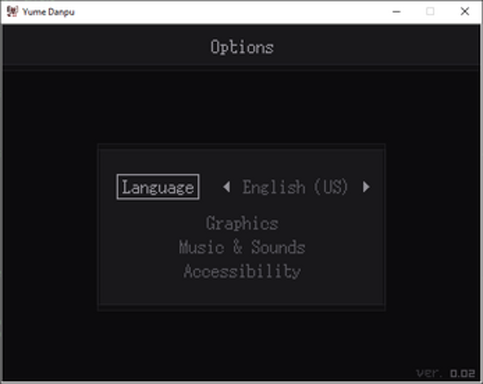The image size is (483, 384).
Task: Click the English (US) language value
Action: pos(296,187)
